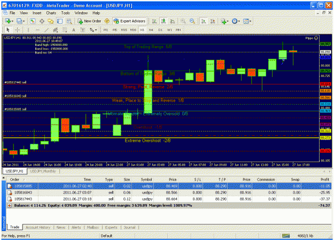Select the Fibonacci Retracement tool
The image size is (334, 240).
click(x=65, y=30)
